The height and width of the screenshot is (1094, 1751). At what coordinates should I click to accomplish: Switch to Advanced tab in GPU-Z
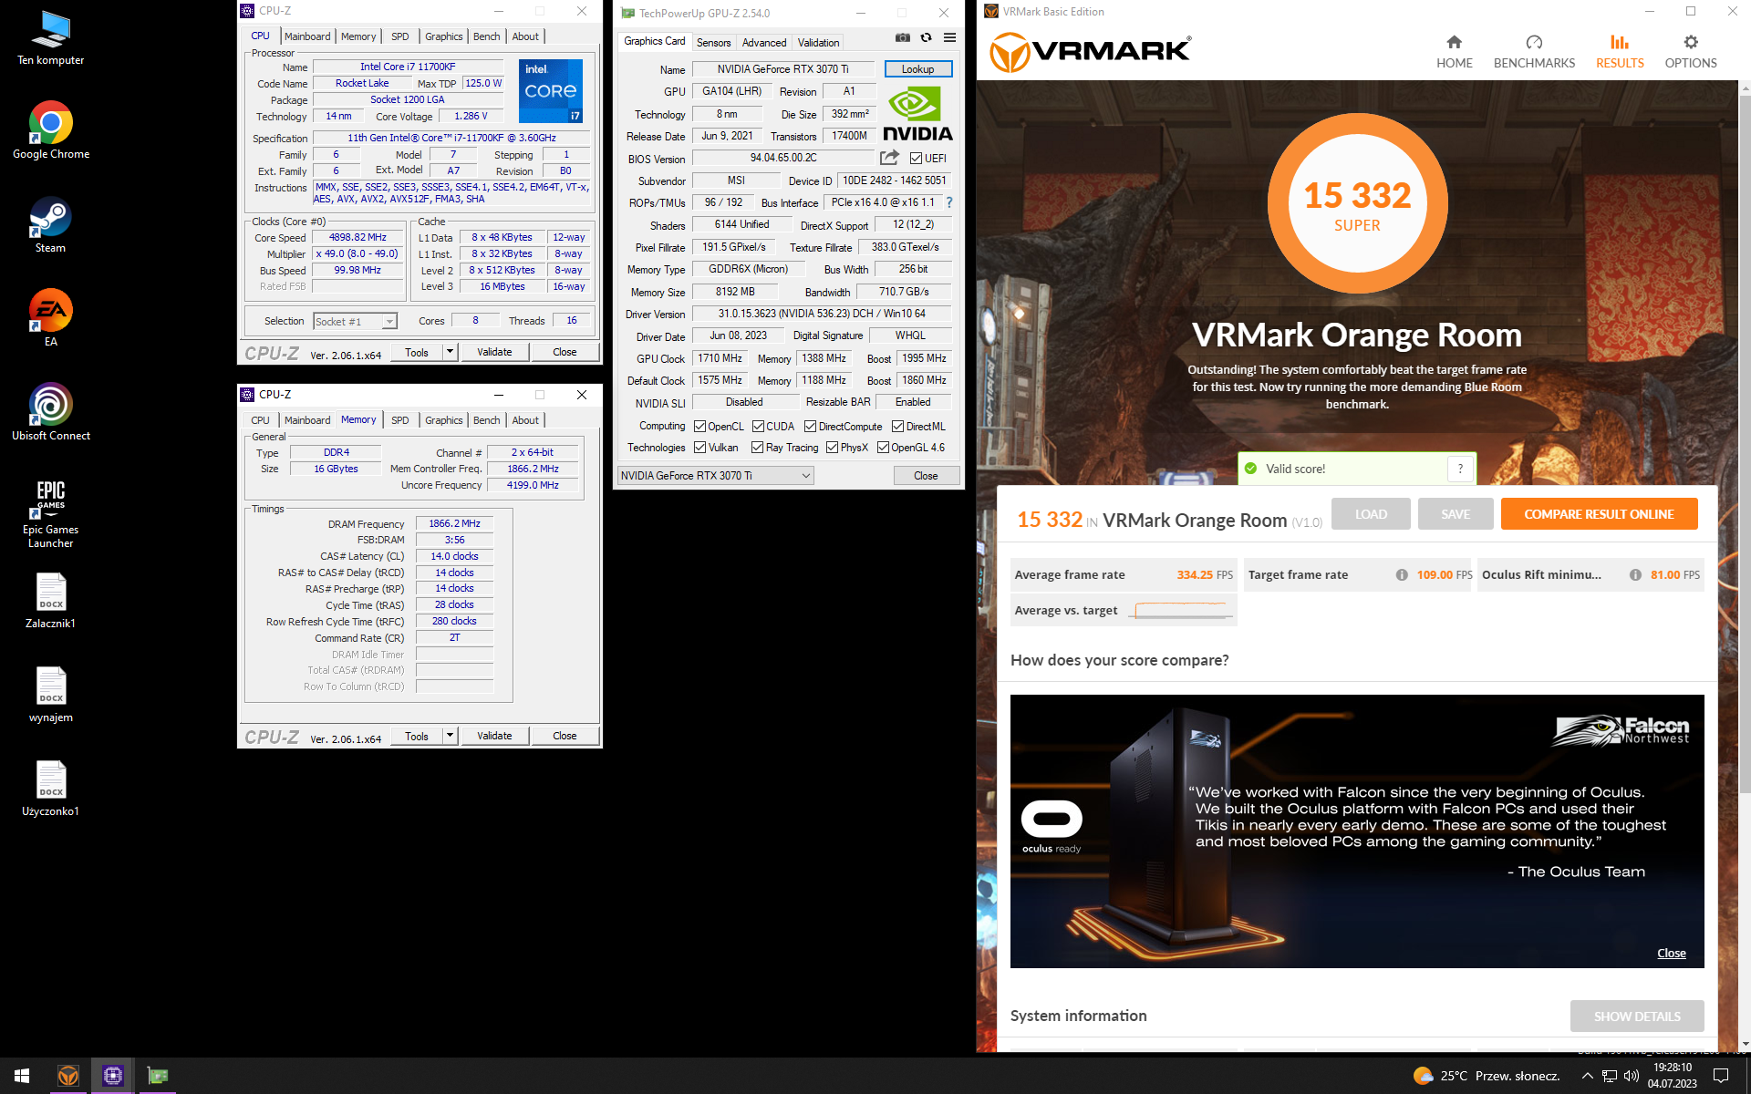pyautogui.click(x=763, y=43)
